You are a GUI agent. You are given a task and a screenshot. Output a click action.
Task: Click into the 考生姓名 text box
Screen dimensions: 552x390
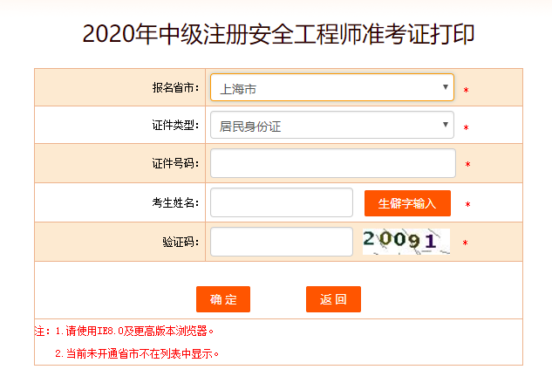point(282,202)
